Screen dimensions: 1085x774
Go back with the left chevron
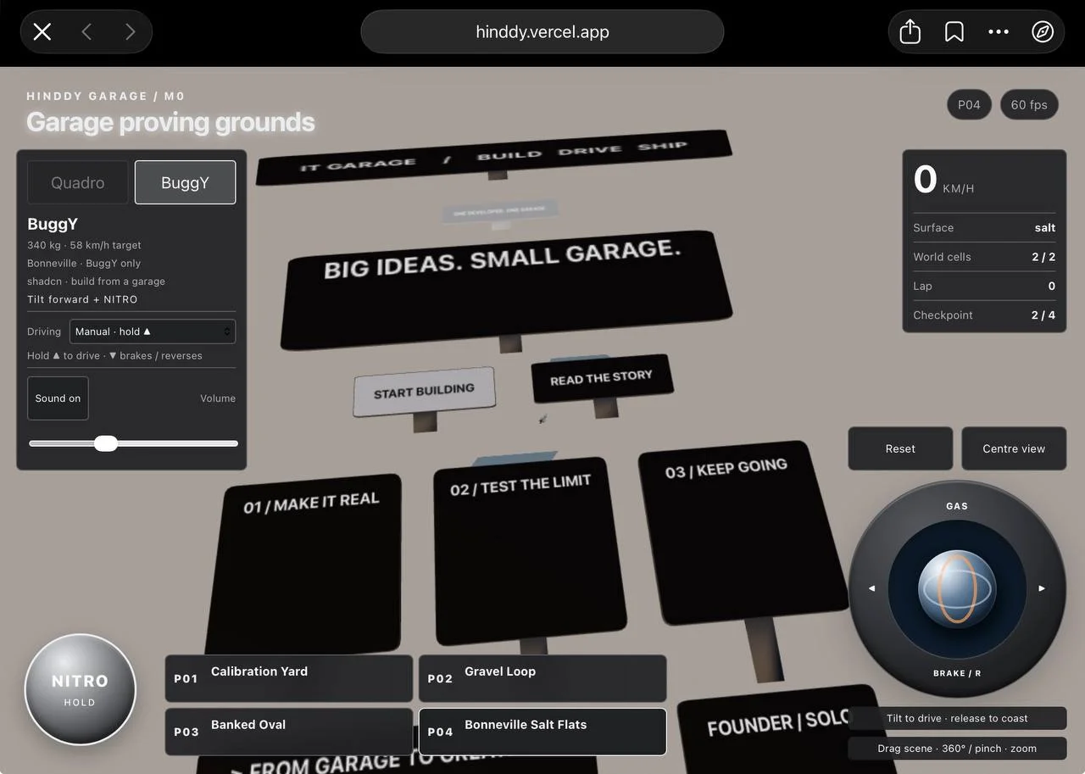(x=86, y=32)
